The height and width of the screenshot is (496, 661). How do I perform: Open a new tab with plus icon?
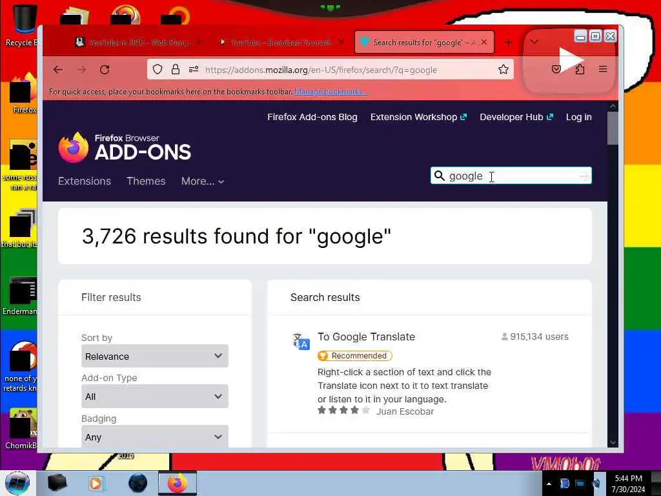coord(509,43)
